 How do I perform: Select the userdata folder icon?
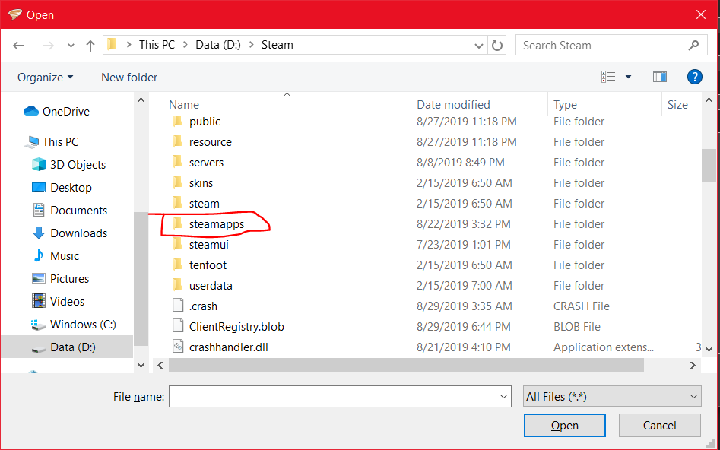tap(177, 285)
